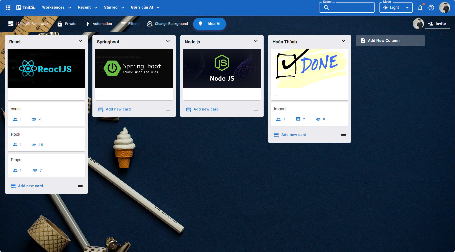The height and width of the screenshot is (252, 455).
Task: Click the Filters lines icon
Action: [123, 24]
